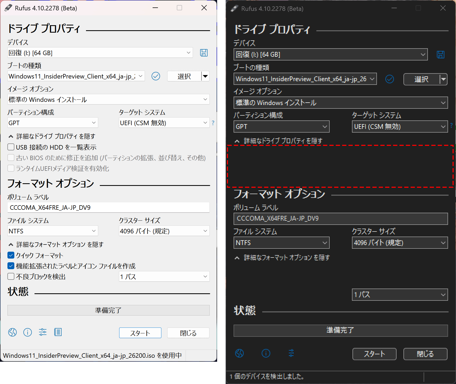The image size is (456, 384).
Task: Collapse 詳細なドライブ プロパティ を隠す in the light window
Action: (x=52, y=136)
